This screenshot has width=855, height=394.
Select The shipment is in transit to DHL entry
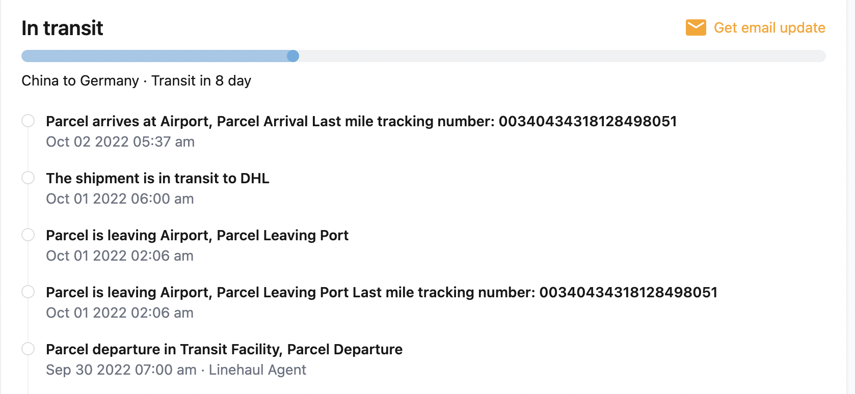click(157, 178)
